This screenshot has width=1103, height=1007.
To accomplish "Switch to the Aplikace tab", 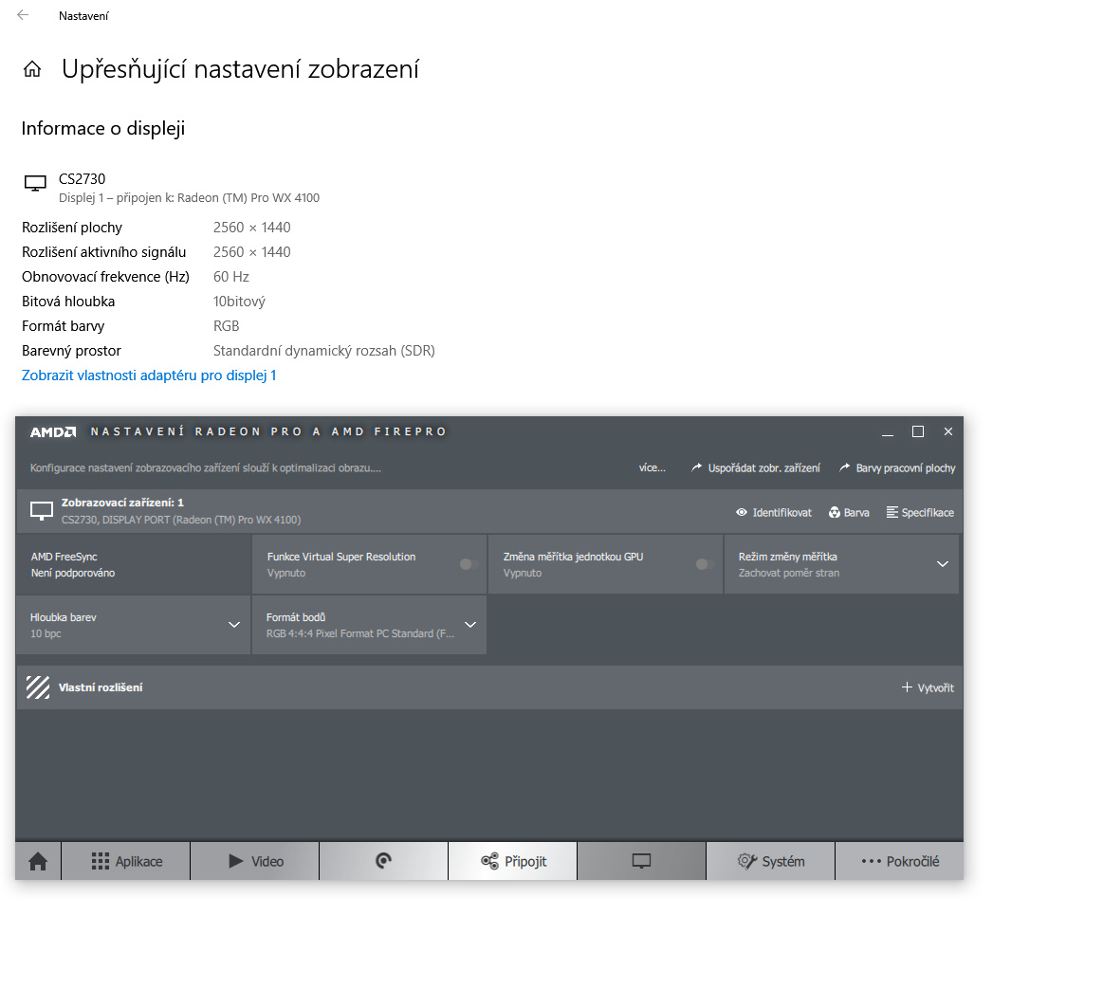I will (126, 861).
